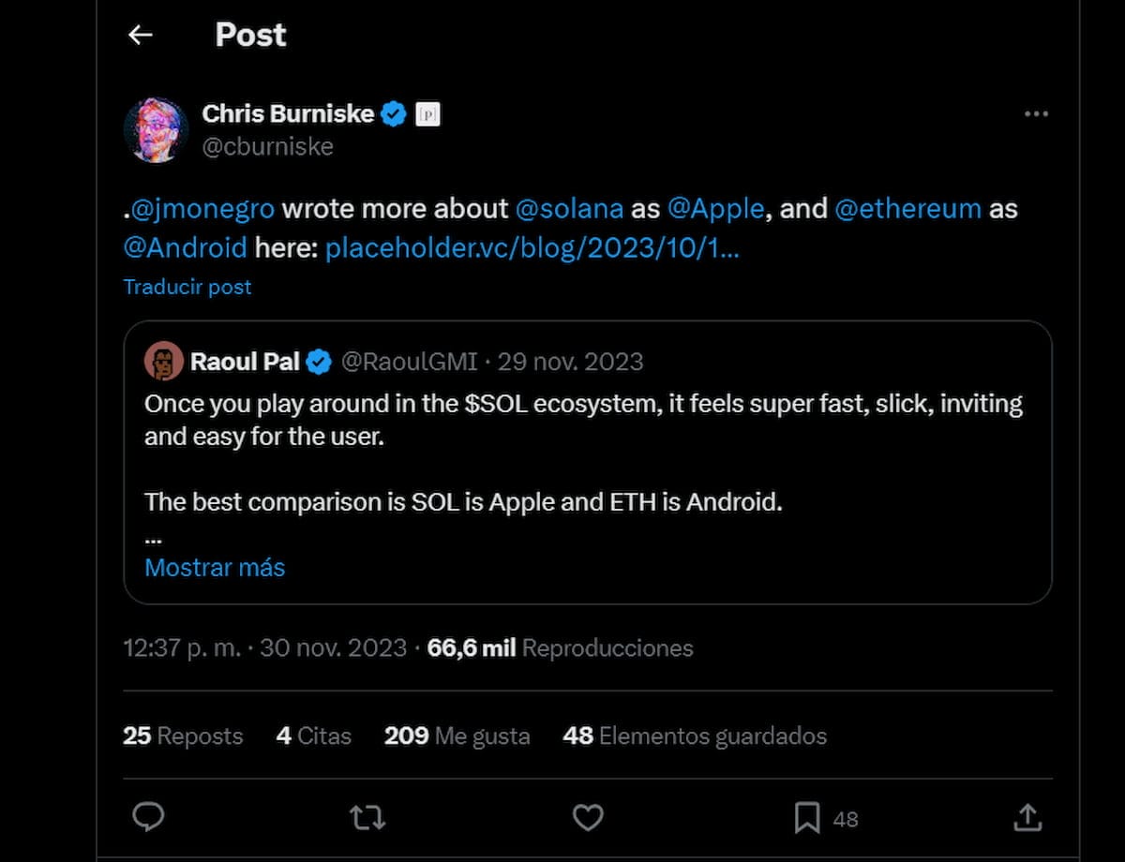Like the post with the heart icon

(588, 817)
